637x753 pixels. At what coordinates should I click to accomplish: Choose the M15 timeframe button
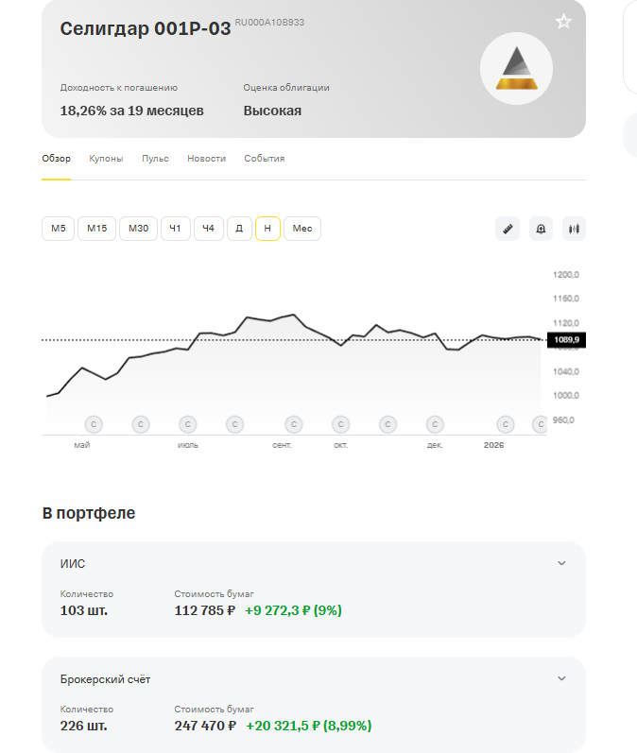97,229
